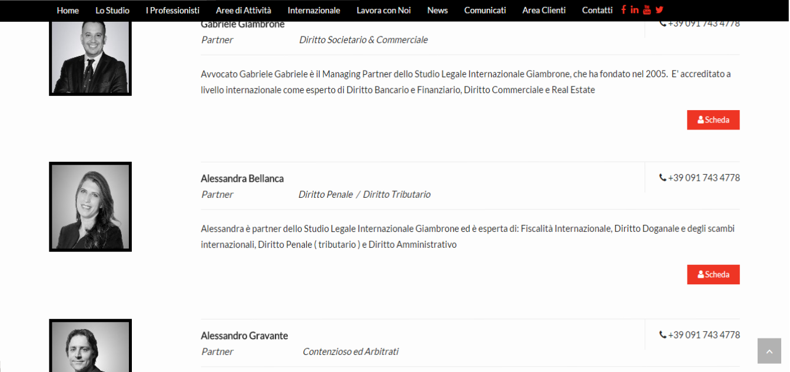Open the Lo Studio menu item
The image size is (790, 372).
click(112, 10)
